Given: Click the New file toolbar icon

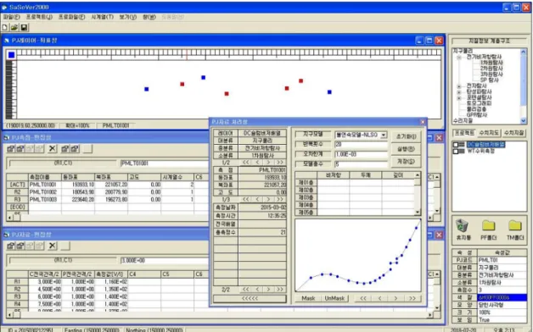Looking at the screenshot, I should 5,27.
